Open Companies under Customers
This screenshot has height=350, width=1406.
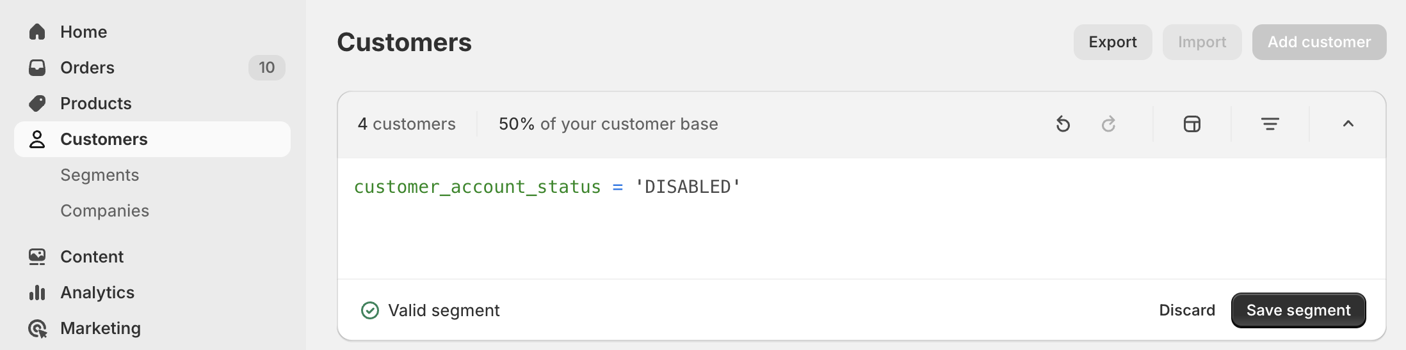[105, 211]
